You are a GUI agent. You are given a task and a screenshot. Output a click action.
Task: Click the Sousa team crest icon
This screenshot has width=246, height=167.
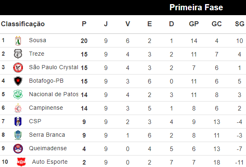18,41
